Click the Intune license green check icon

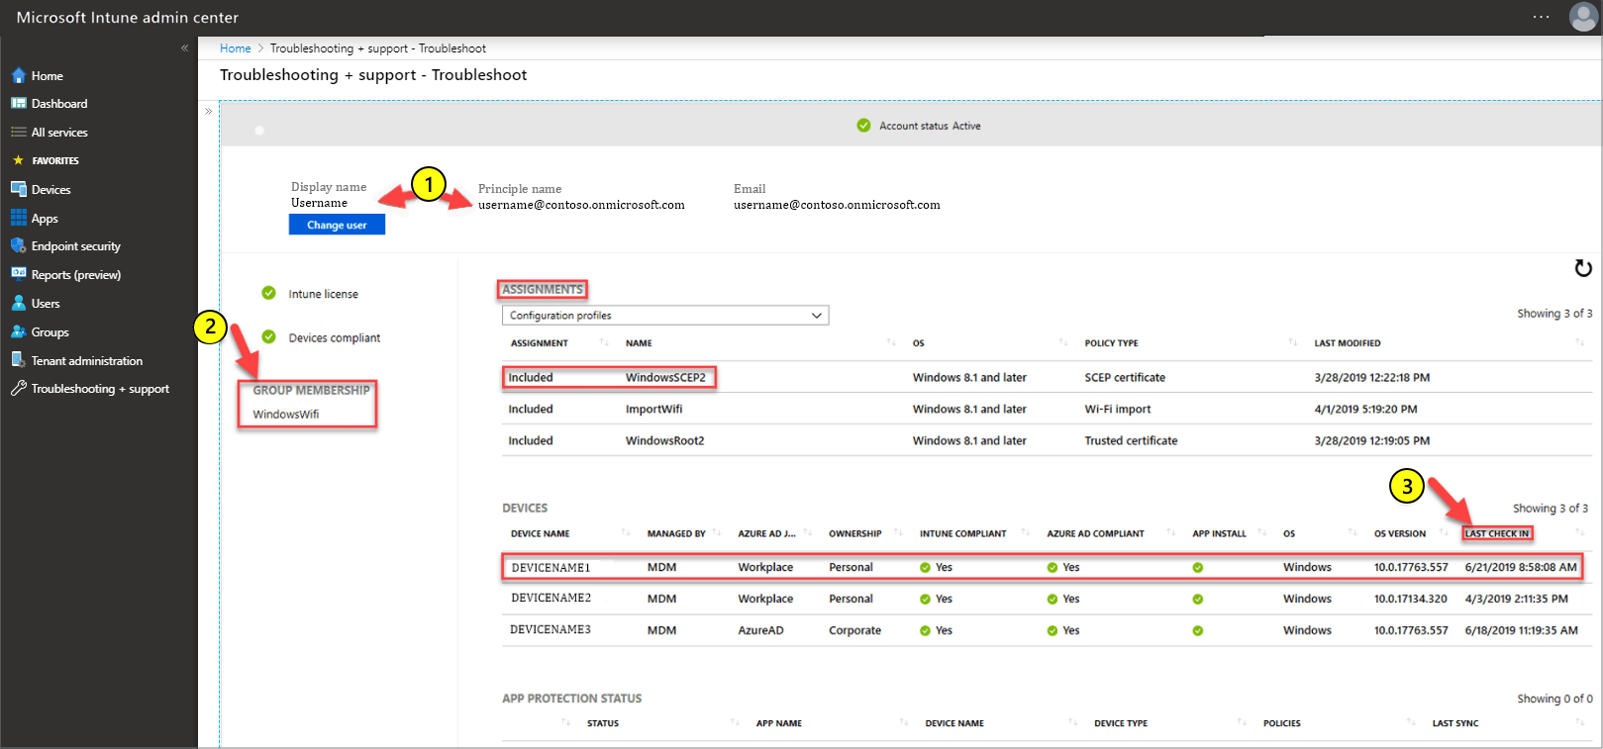[x=268, y=293]
